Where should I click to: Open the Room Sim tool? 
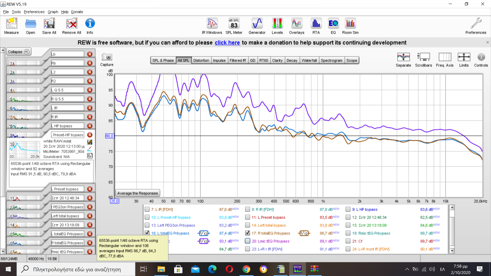click(350, 26)
